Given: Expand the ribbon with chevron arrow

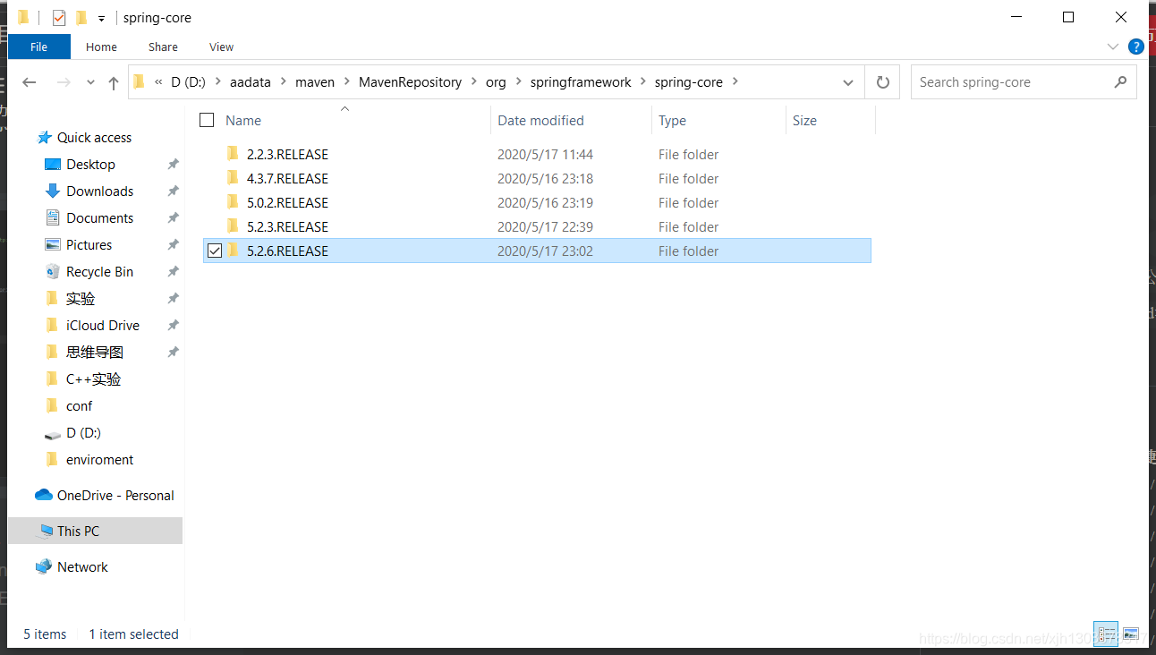Looking at the screenshot, I should [1113, 47].
